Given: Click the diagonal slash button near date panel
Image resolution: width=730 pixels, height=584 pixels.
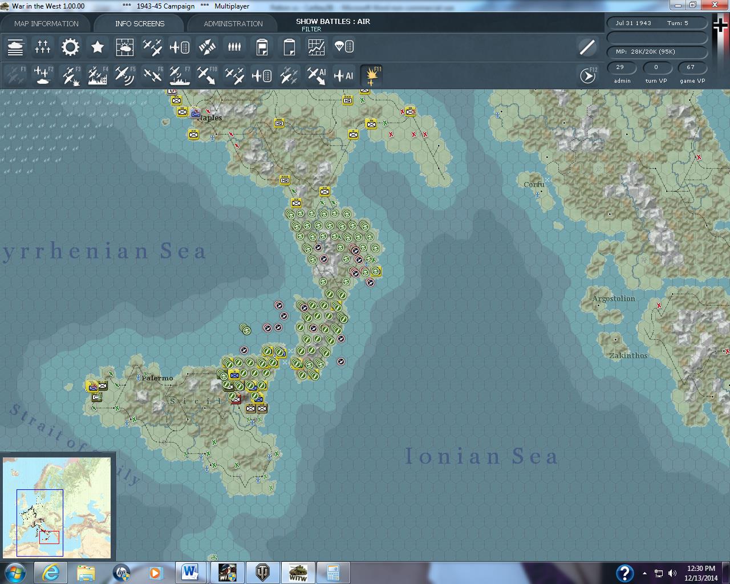Looking at the screenshot, I should tap(587, 47).
